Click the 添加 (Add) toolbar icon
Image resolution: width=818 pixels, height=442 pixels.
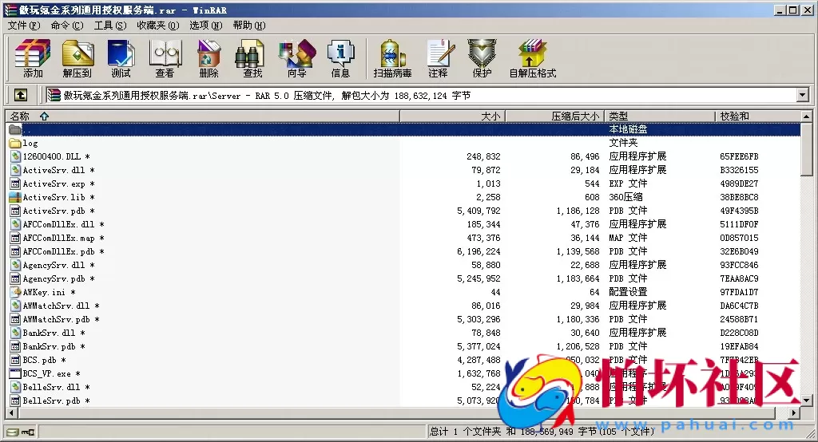coord(32,58)
